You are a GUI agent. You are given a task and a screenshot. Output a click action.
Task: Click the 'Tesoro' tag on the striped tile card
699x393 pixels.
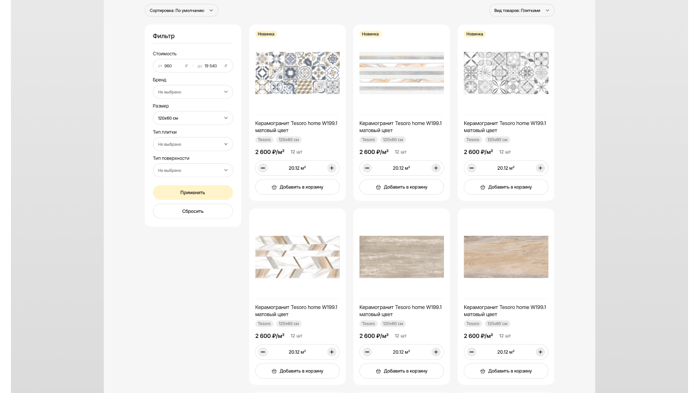[369, 140]
